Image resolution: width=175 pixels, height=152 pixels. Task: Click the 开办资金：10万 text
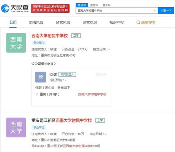pos(73,134)
